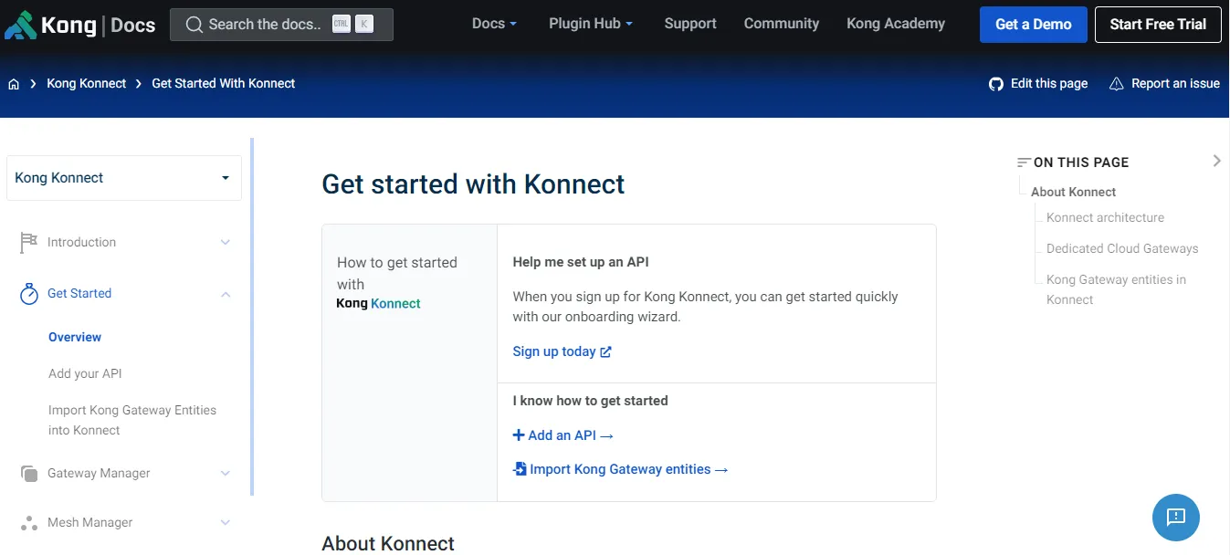The height and width of the screenshot is (555, 1230).
Task: Jump to Kong Gateway entities in Konnect outline
Action: point(1116,289)
